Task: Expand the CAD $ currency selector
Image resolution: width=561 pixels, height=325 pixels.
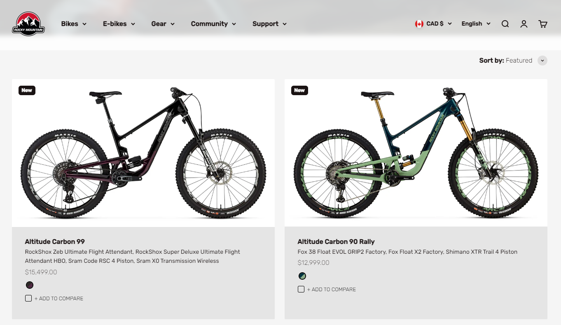Action: point(439,24)
